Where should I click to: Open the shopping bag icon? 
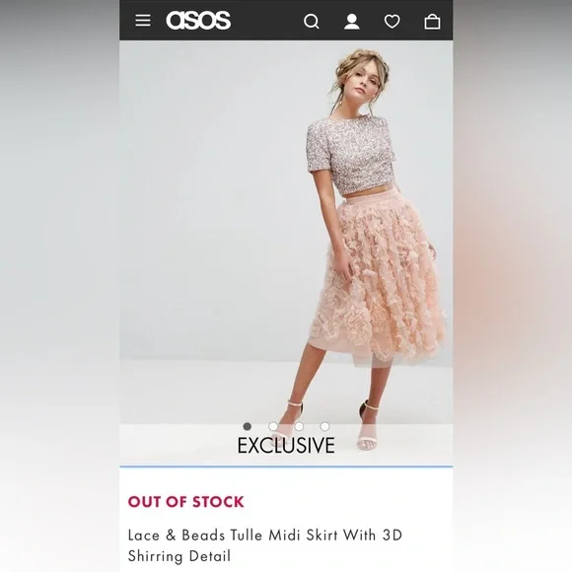[432, 21]
